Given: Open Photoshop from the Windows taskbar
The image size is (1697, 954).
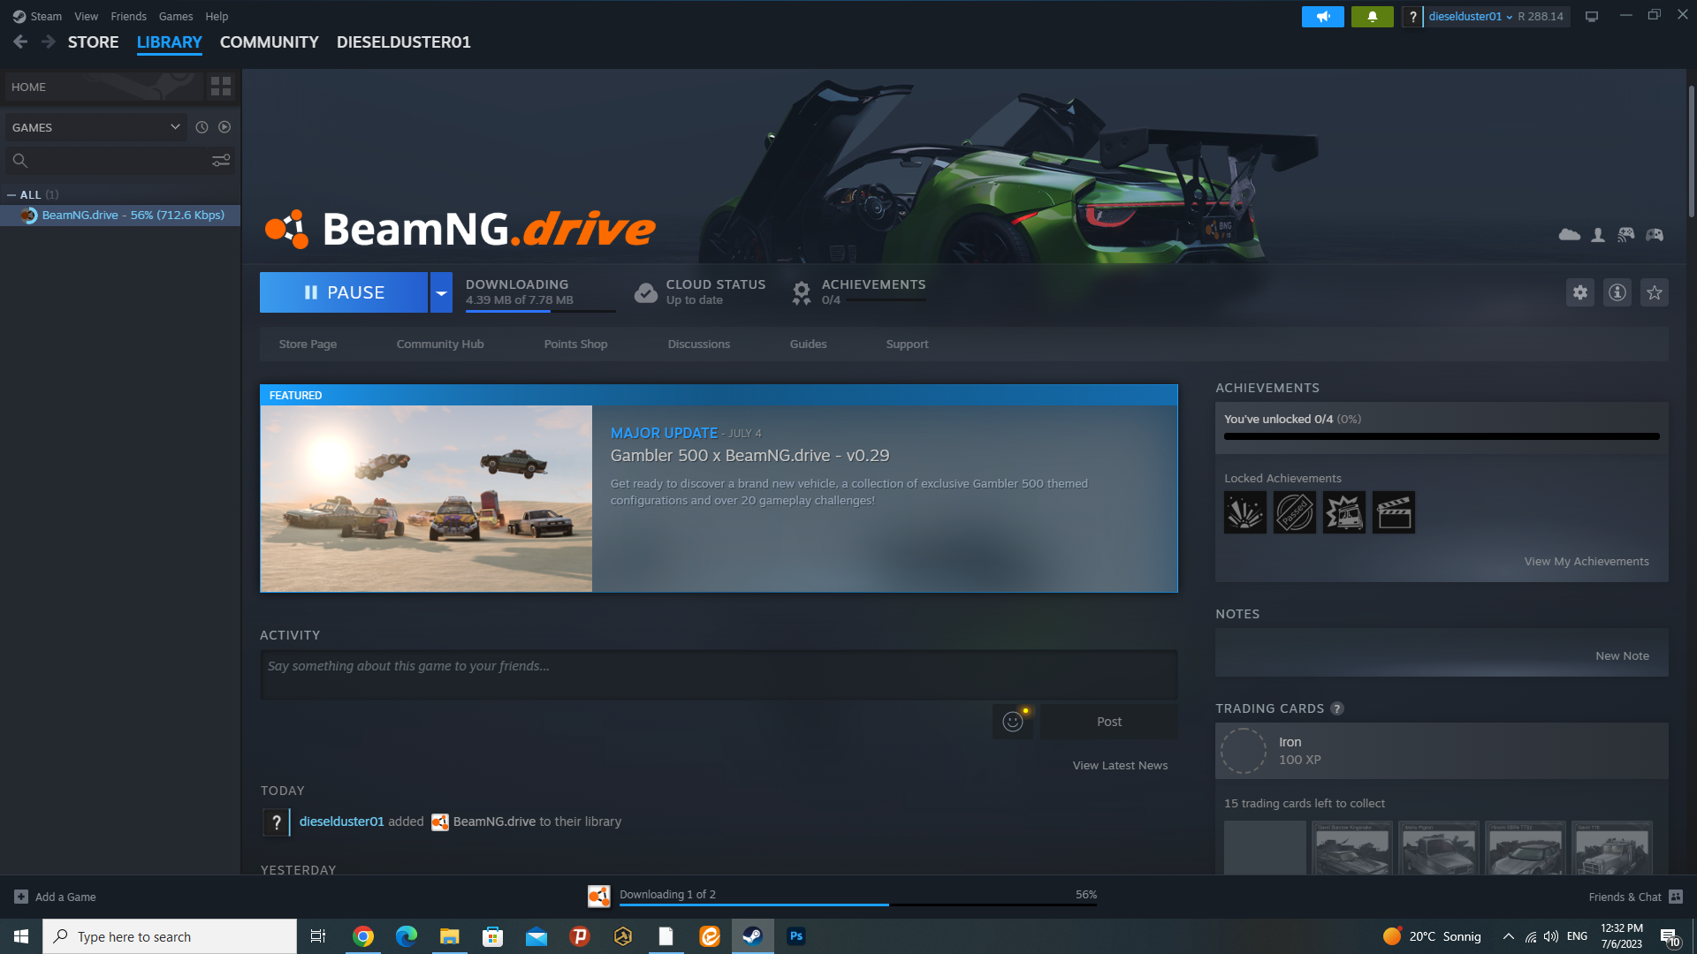Looking at the screenshot, I should pyautogui.click(x=796, y=936).
